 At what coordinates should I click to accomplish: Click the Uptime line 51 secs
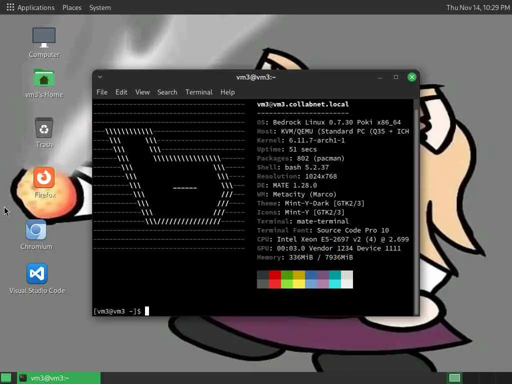click(x=286, y=149)
